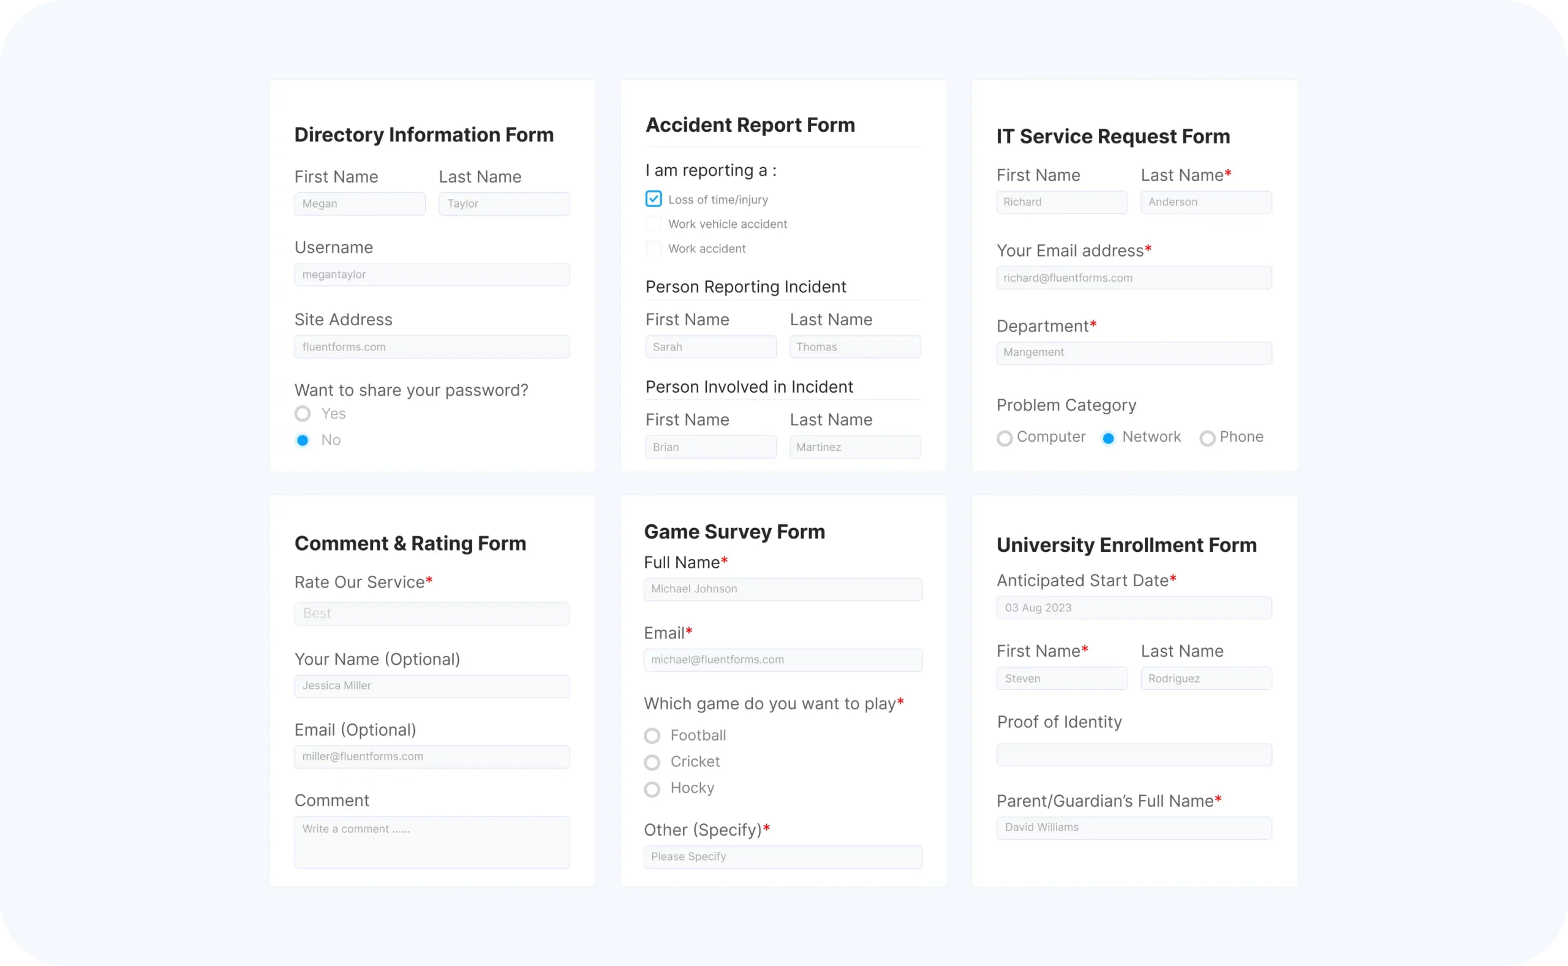Pick Network as problem category
Screen dimensions: 1568x966
1108,438
